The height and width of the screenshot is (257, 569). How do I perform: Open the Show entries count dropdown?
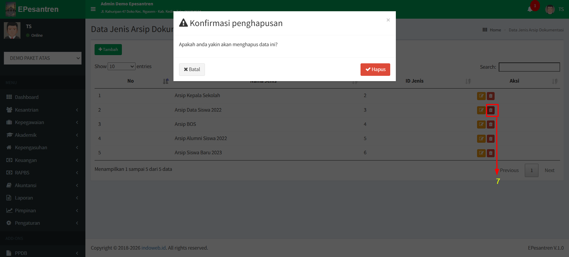pyautogui.click(x=122, y=67)
